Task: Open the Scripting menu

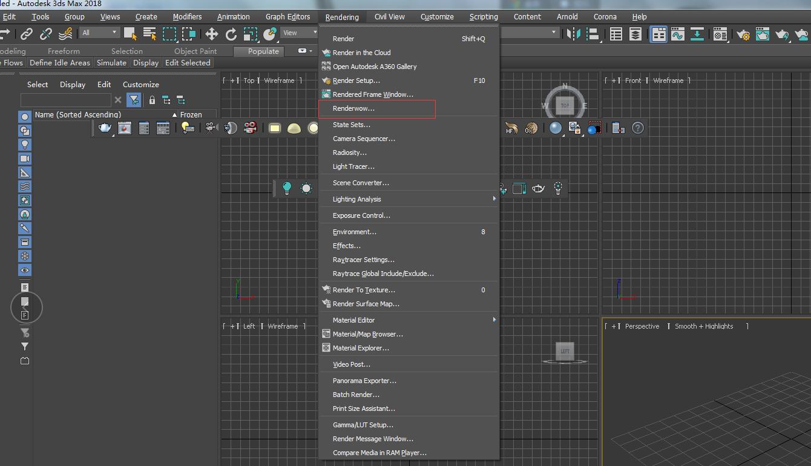Action: click(484, 16)
